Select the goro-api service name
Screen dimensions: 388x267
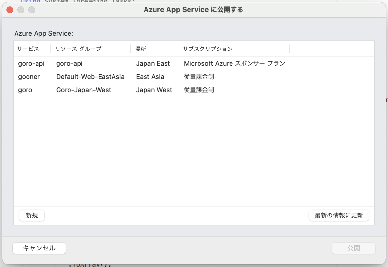[x=31, y=63]
